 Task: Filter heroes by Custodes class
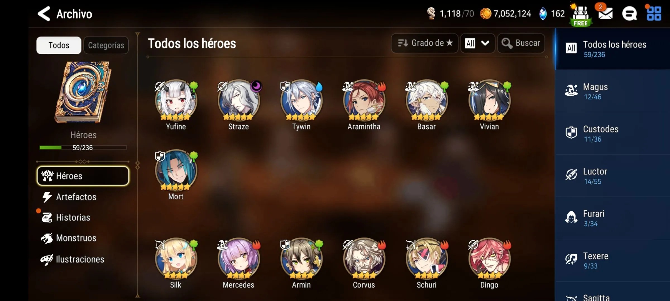click(612, 133)
